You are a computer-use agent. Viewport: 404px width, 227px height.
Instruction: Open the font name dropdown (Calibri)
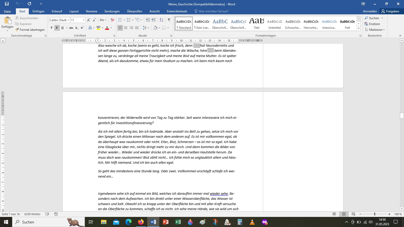click(x=68, y=20)
